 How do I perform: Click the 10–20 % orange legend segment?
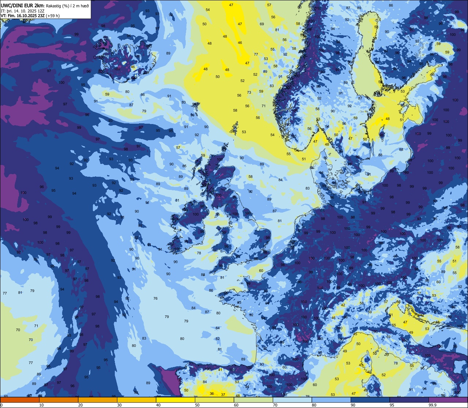click(58, 400)
